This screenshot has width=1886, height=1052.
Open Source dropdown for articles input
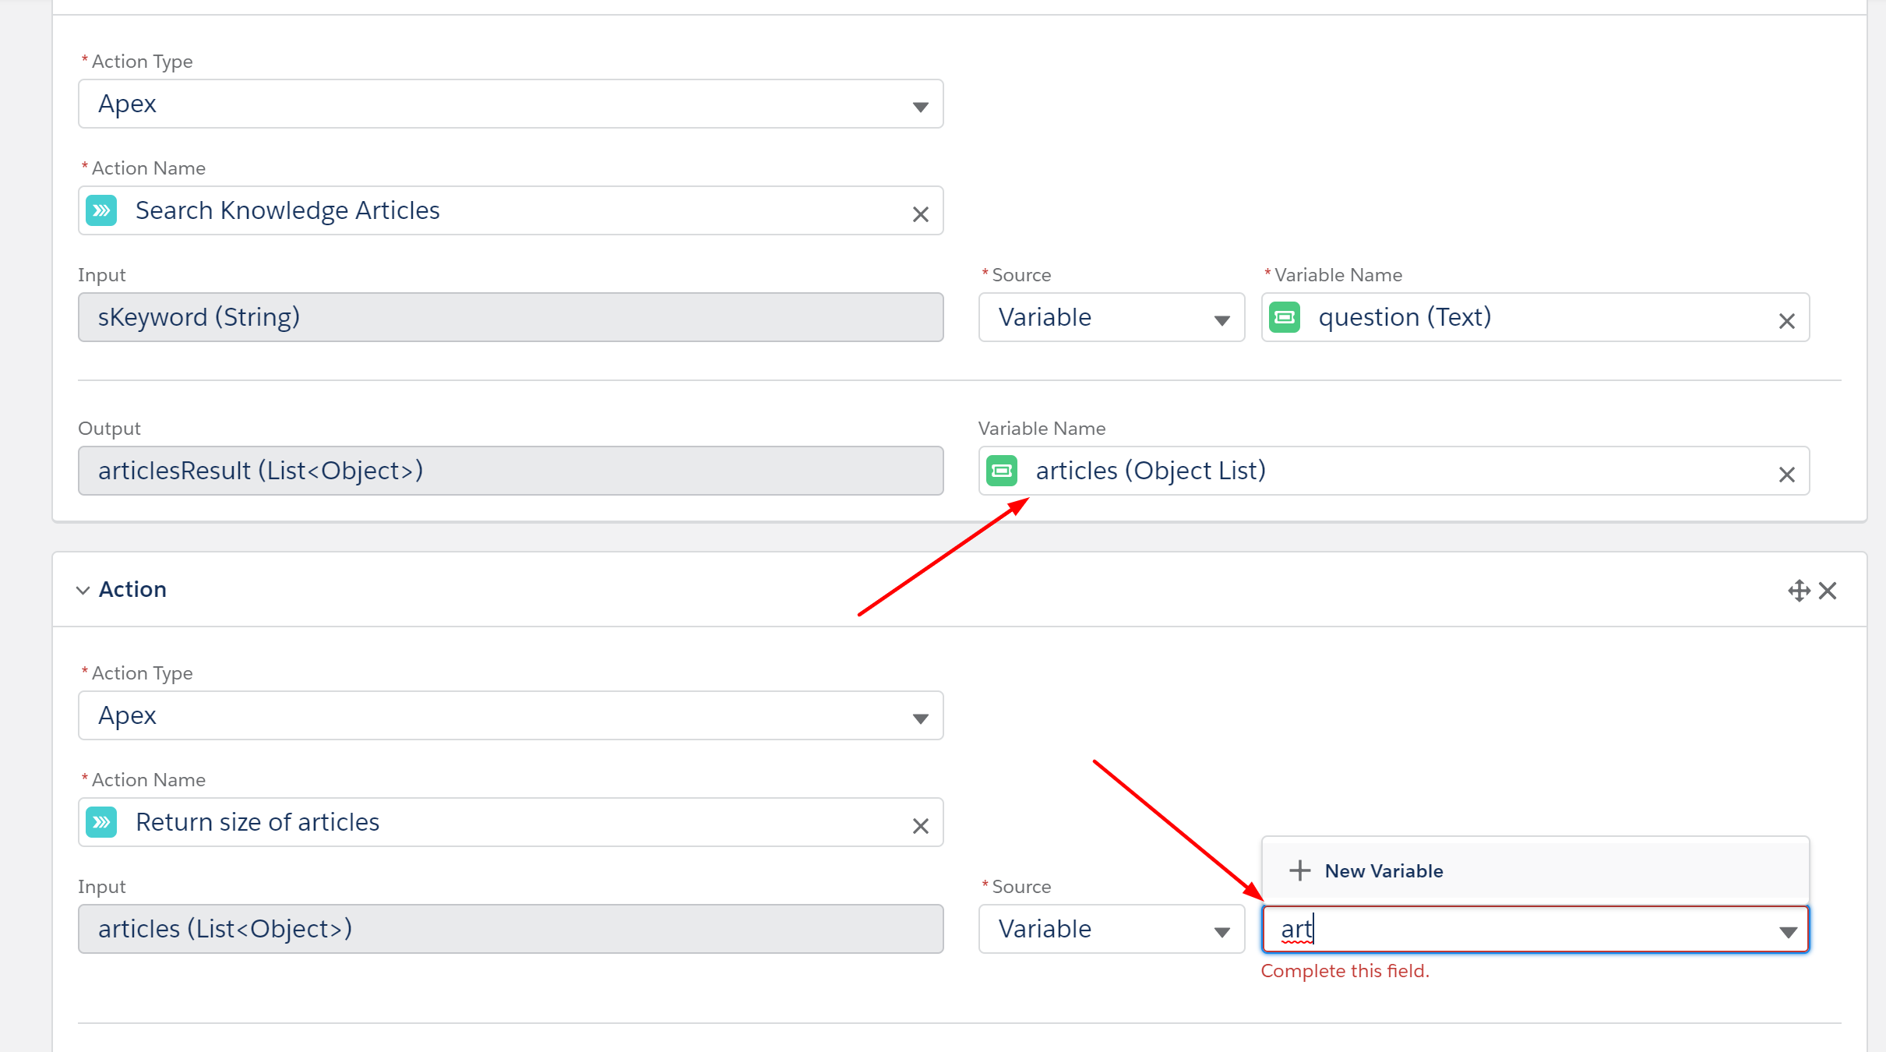(1111, 929)
